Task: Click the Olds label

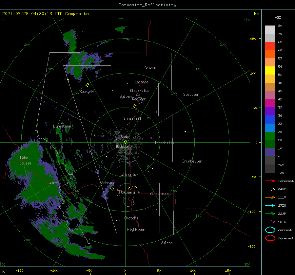Action: pyautogui.click(x=125, y=136)
